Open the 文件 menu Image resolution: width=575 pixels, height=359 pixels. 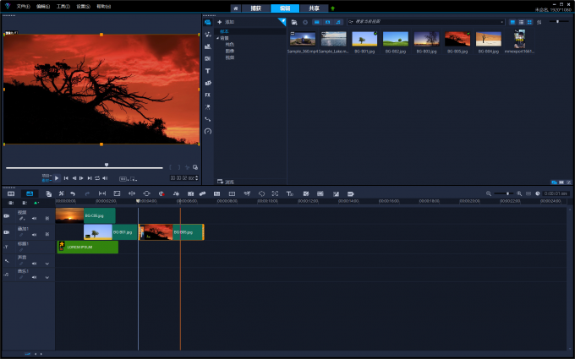(23, 6)
